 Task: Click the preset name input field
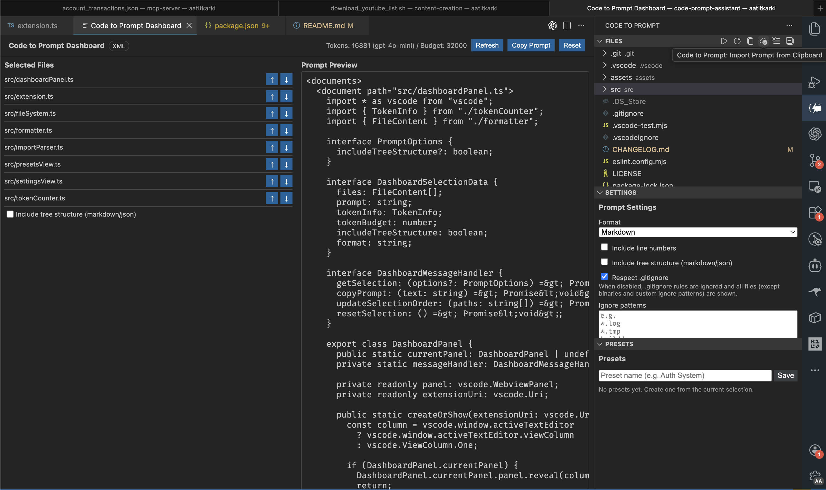[x=684, y=375]
